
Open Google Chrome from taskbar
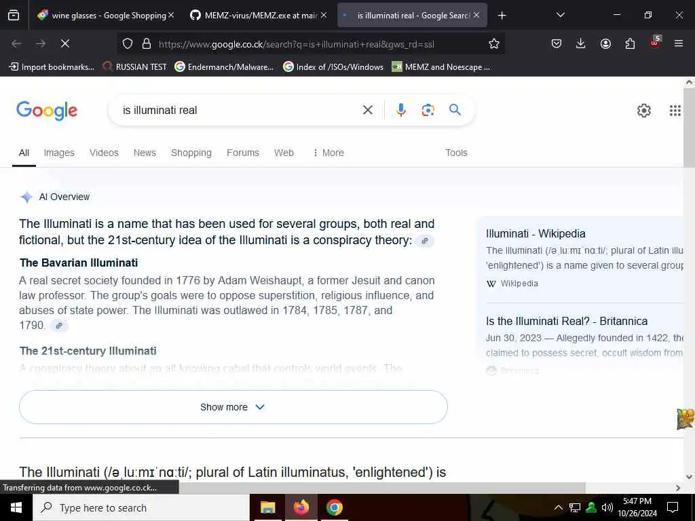click(x=334, y=507)
